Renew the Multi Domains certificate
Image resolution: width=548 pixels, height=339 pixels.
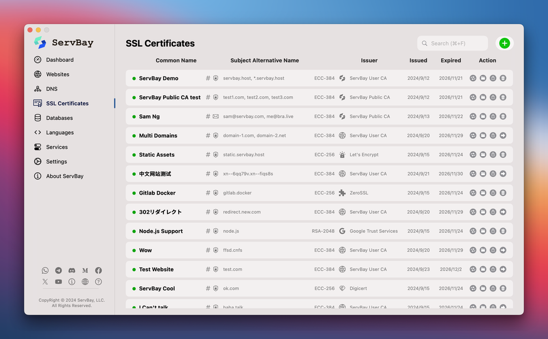pos(473,135)
